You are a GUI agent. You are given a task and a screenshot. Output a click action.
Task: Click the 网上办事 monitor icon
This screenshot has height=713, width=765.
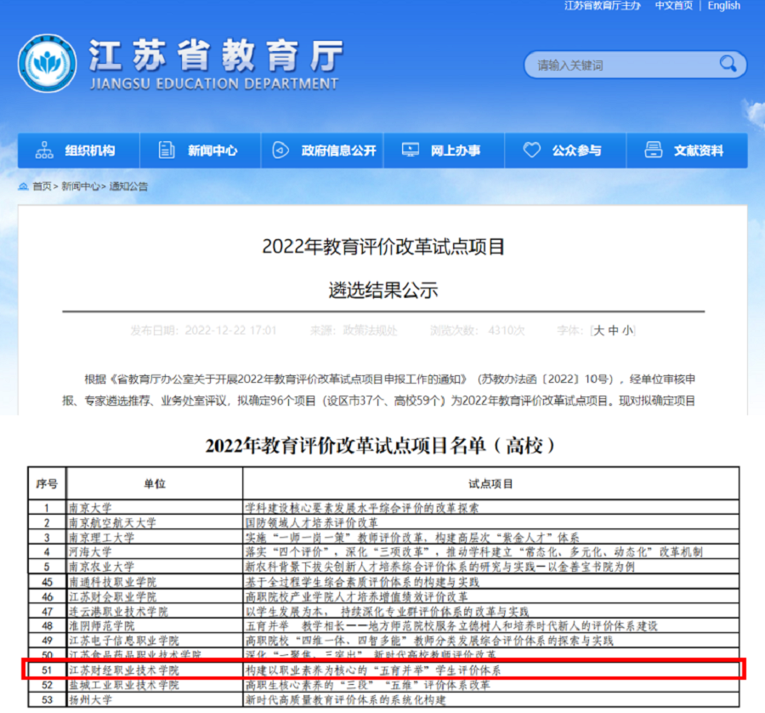coord(411,150)
